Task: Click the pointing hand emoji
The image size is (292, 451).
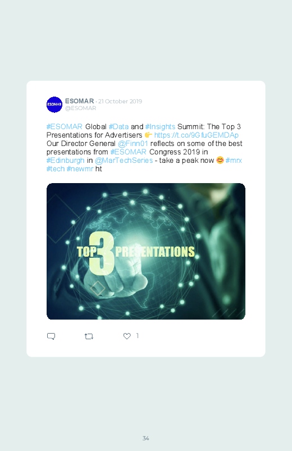Action: point(148,135)
